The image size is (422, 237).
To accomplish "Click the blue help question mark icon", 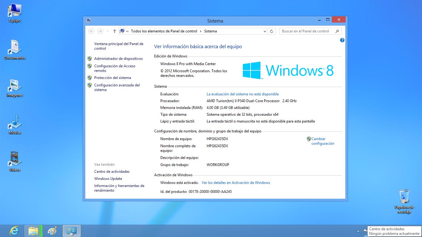I will (342, 40).
